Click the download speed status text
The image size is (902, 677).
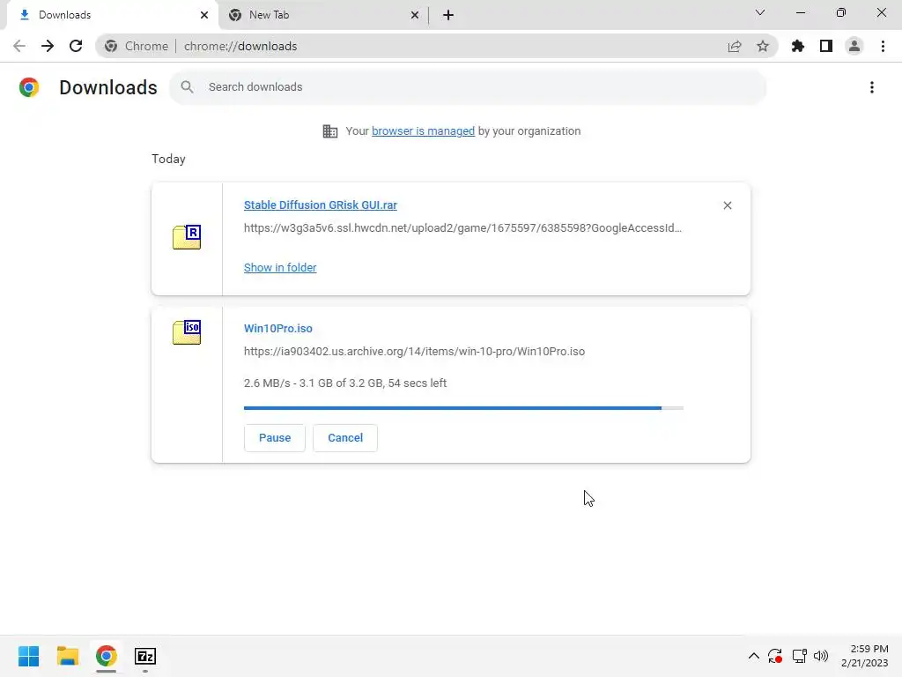tap(345, 383)
